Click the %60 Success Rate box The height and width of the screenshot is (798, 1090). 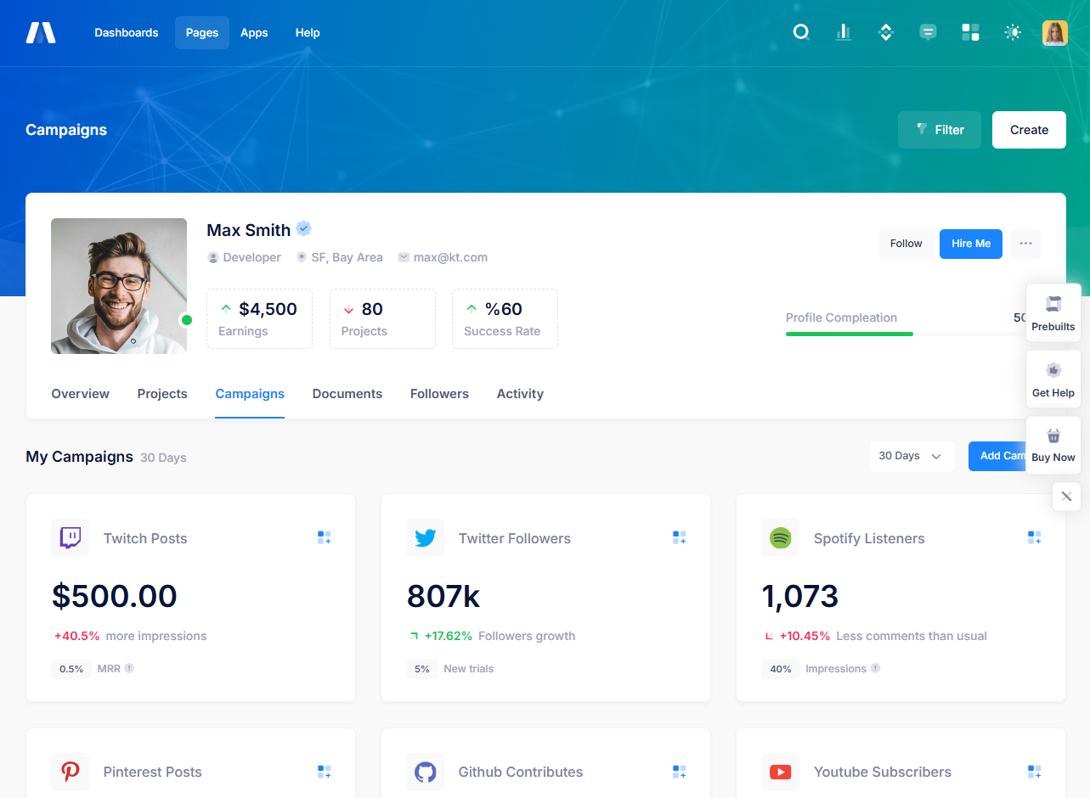(x=505, y=318)
